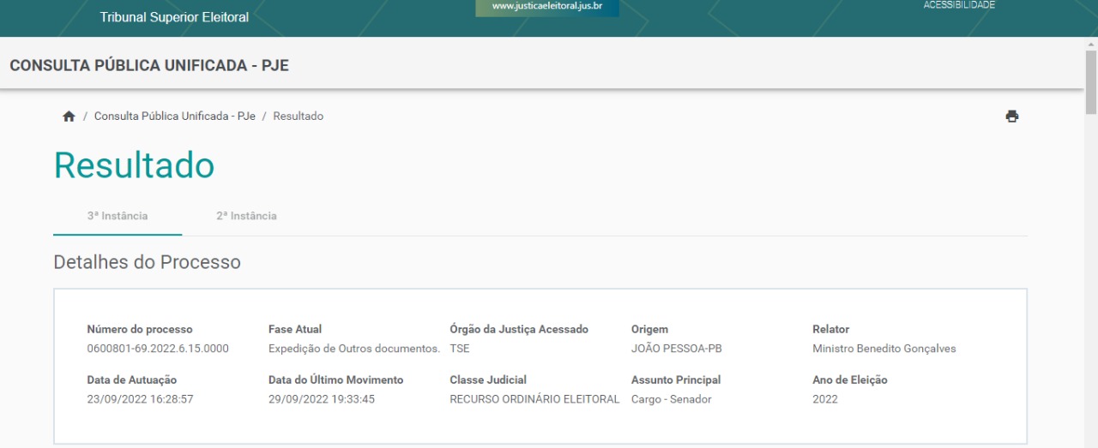Click process number 0600801-69.2022.6.15.0000

pyautogui.click(x=158, y=349)
